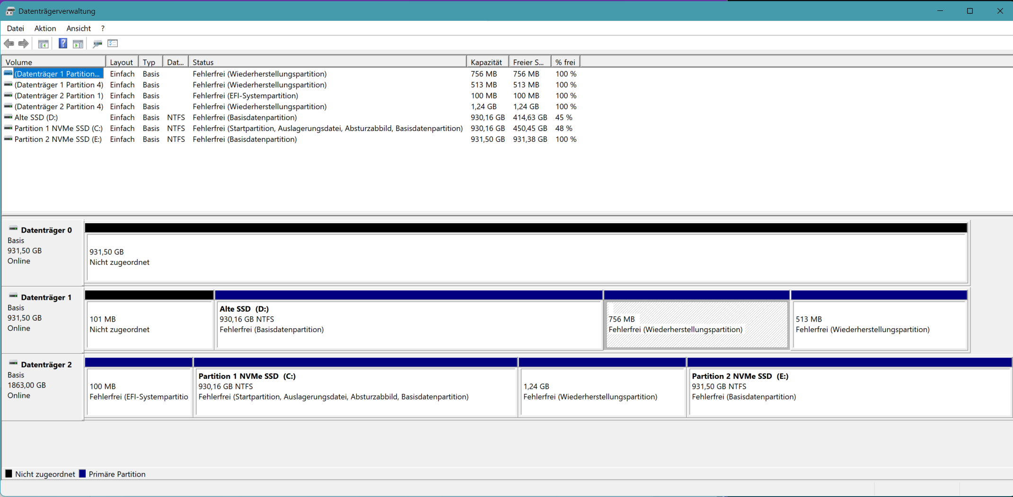Click the Primäre Partition legend label
This screenshot has height=497, width=1013.
pos(117,474)
